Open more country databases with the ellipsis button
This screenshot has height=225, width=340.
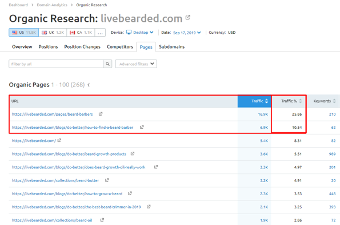(100, 33)
